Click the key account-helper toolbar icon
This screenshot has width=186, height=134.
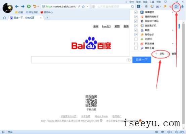click(165, 6)
